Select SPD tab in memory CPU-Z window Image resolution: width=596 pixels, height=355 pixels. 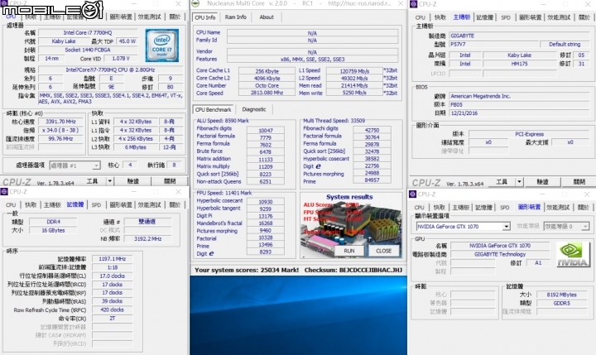pyautogui.click(x=96, y=205)
